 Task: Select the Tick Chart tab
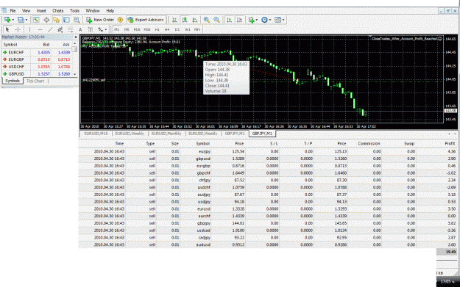point(35,81)
